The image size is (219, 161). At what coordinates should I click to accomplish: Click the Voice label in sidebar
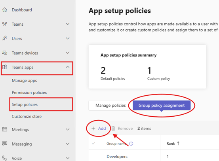[x=17, y=158]
